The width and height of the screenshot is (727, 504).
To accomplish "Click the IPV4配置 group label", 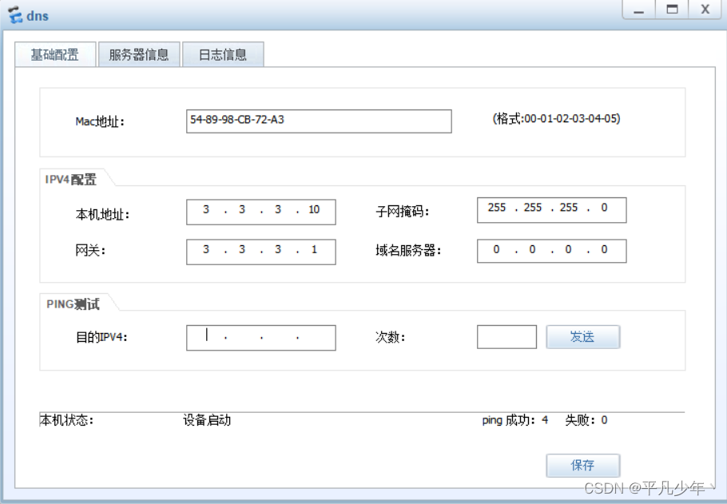I will point(70,180).
